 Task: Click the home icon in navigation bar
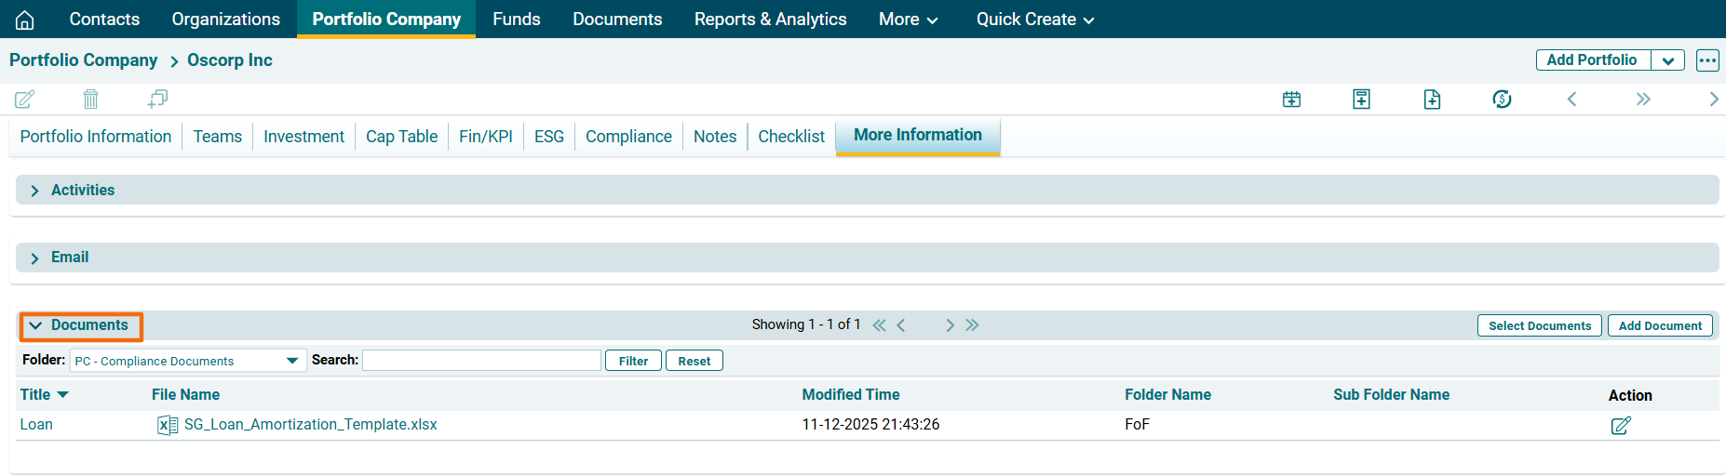(x=25, y=20)
